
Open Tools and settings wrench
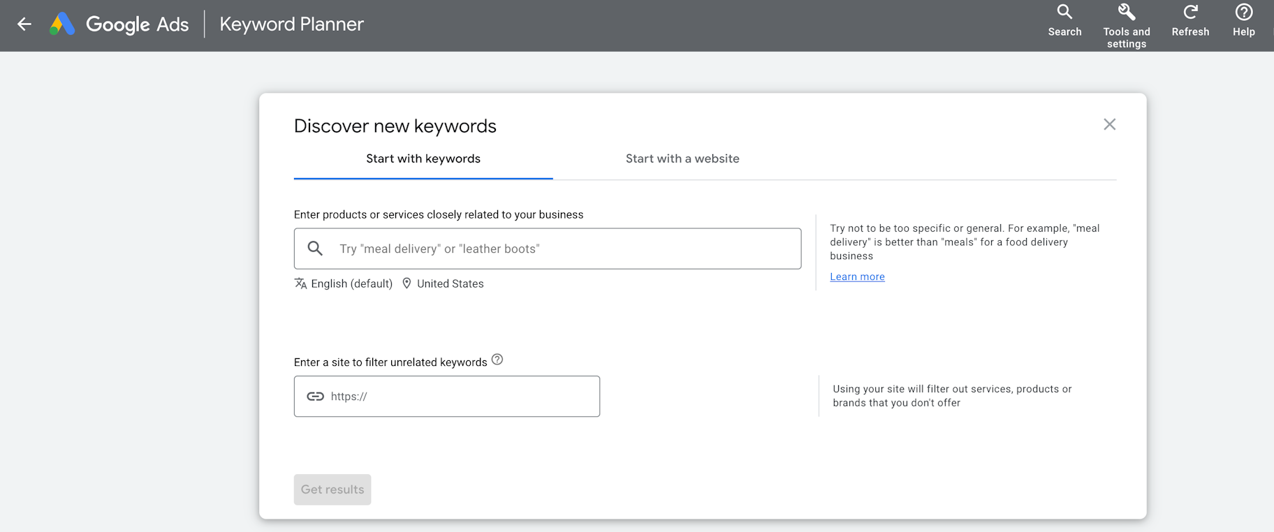tap(1126, 27)
